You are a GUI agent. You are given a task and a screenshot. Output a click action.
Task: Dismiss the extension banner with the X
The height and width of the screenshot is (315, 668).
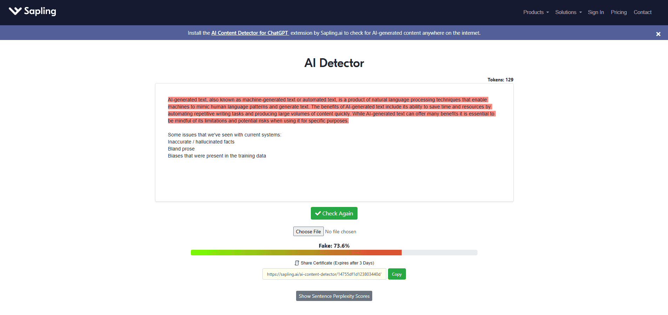click(658, 34)
